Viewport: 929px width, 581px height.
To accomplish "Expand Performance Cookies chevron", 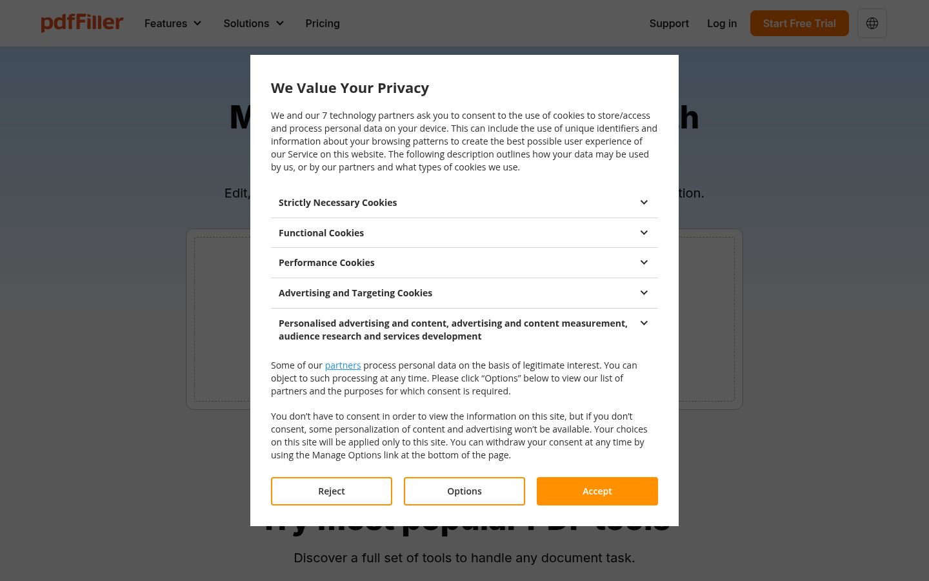I will [x=644, y=263].
